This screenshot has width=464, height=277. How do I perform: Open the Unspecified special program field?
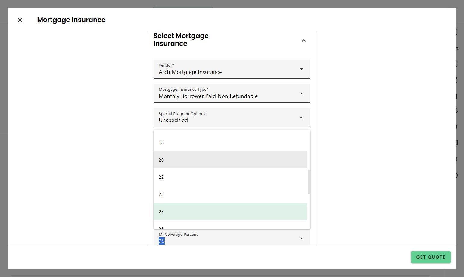tap(173, 120)
